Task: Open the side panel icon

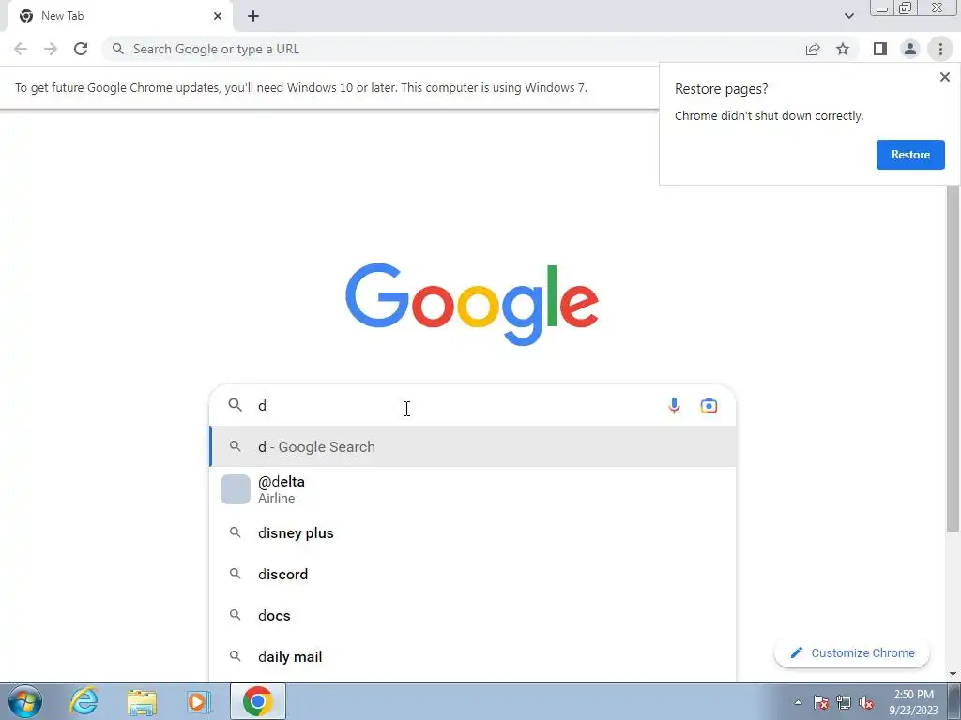Action: (x=880, y=49)
